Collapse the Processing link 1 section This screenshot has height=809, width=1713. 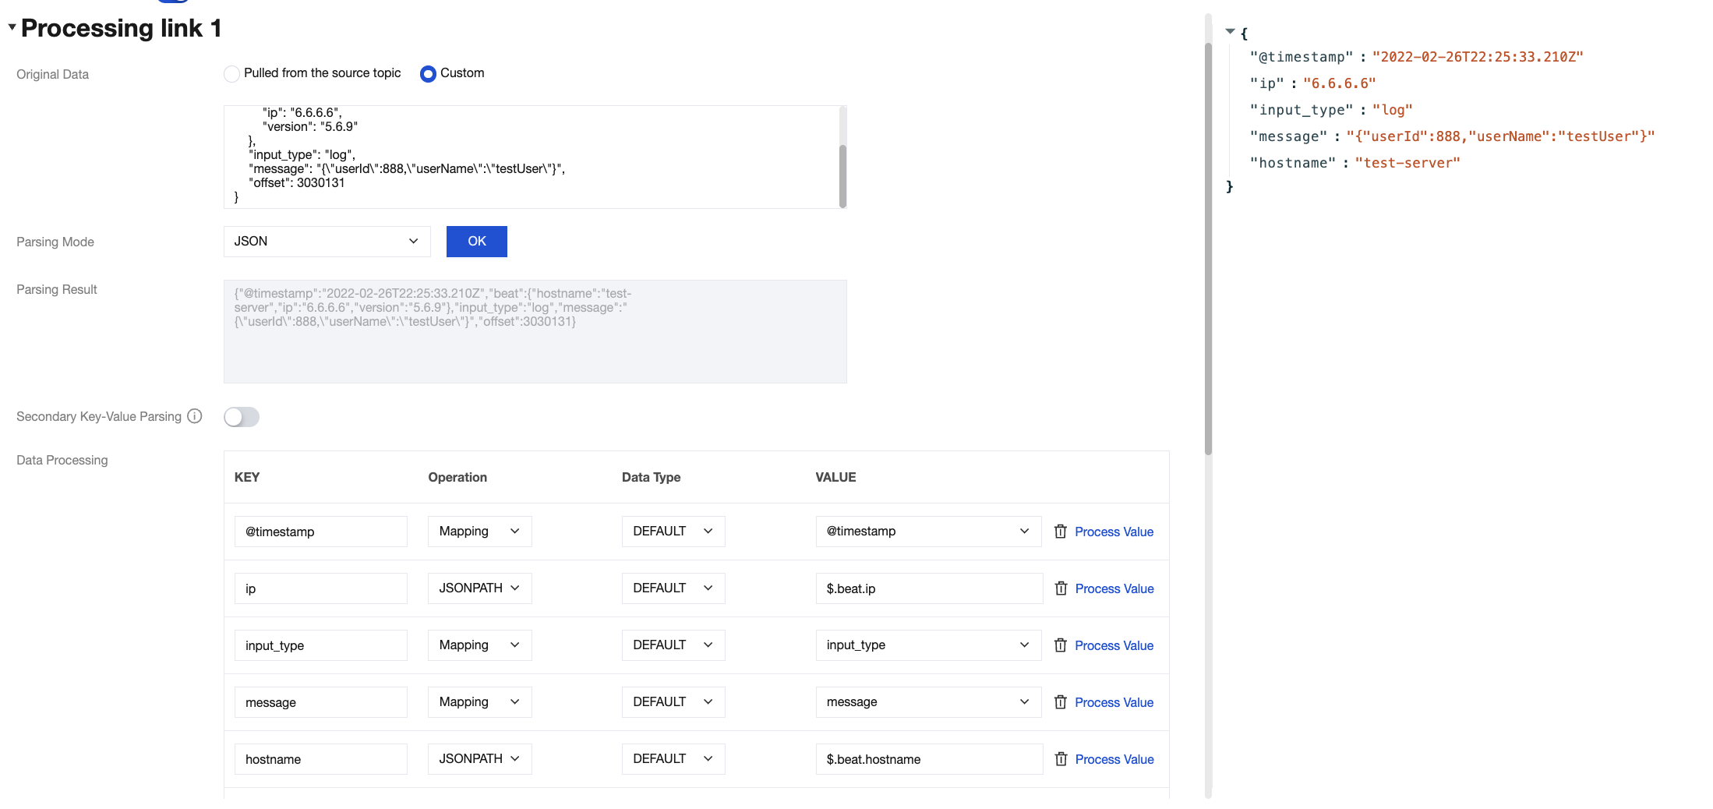12,27
